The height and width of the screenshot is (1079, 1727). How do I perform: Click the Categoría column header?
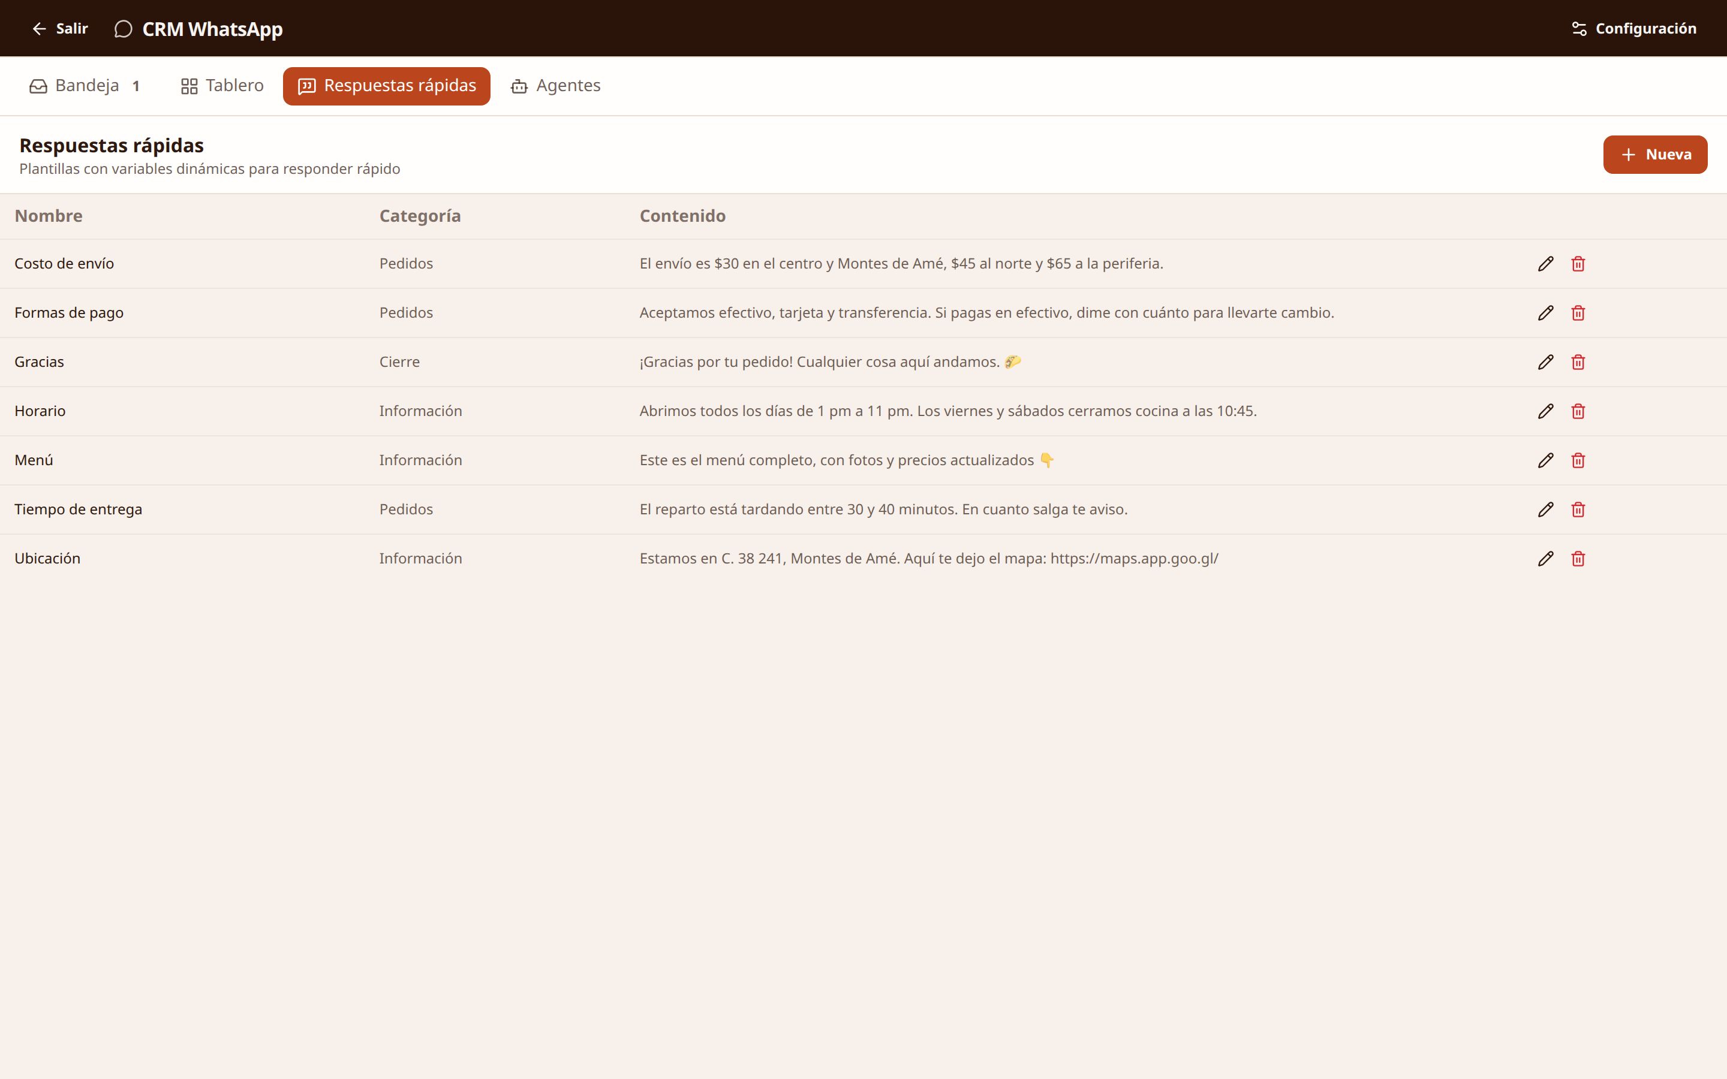coord(420,216)
